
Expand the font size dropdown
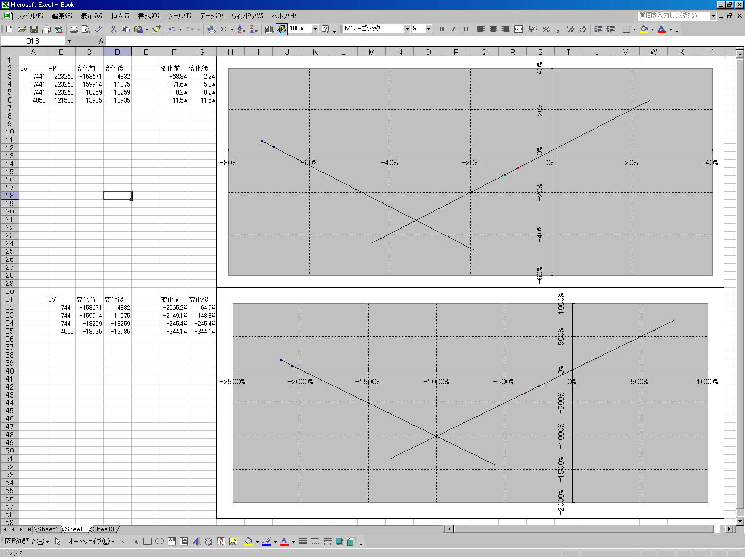coord(428,29)
